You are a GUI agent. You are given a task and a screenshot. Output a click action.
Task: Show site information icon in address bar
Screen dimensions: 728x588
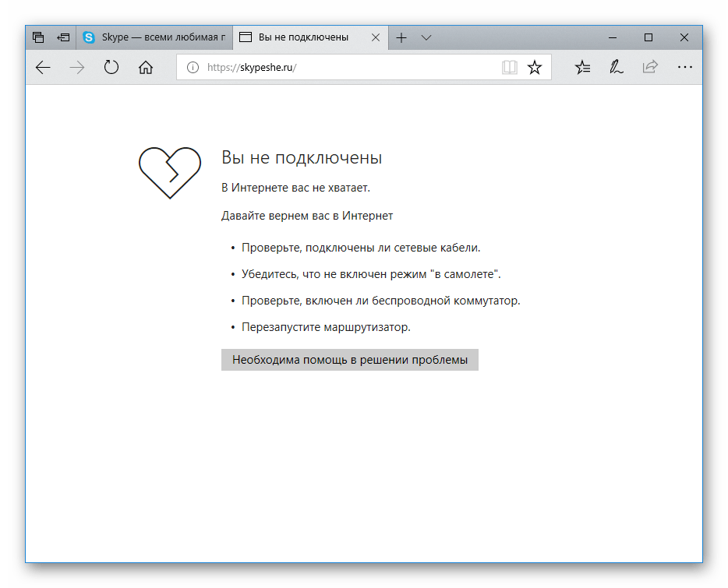193,67
